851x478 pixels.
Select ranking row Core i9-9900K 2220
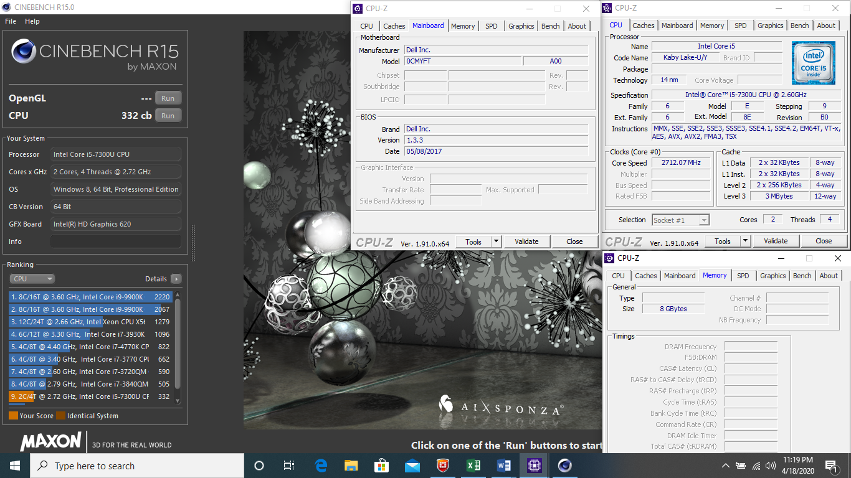(x=90, y=297)
